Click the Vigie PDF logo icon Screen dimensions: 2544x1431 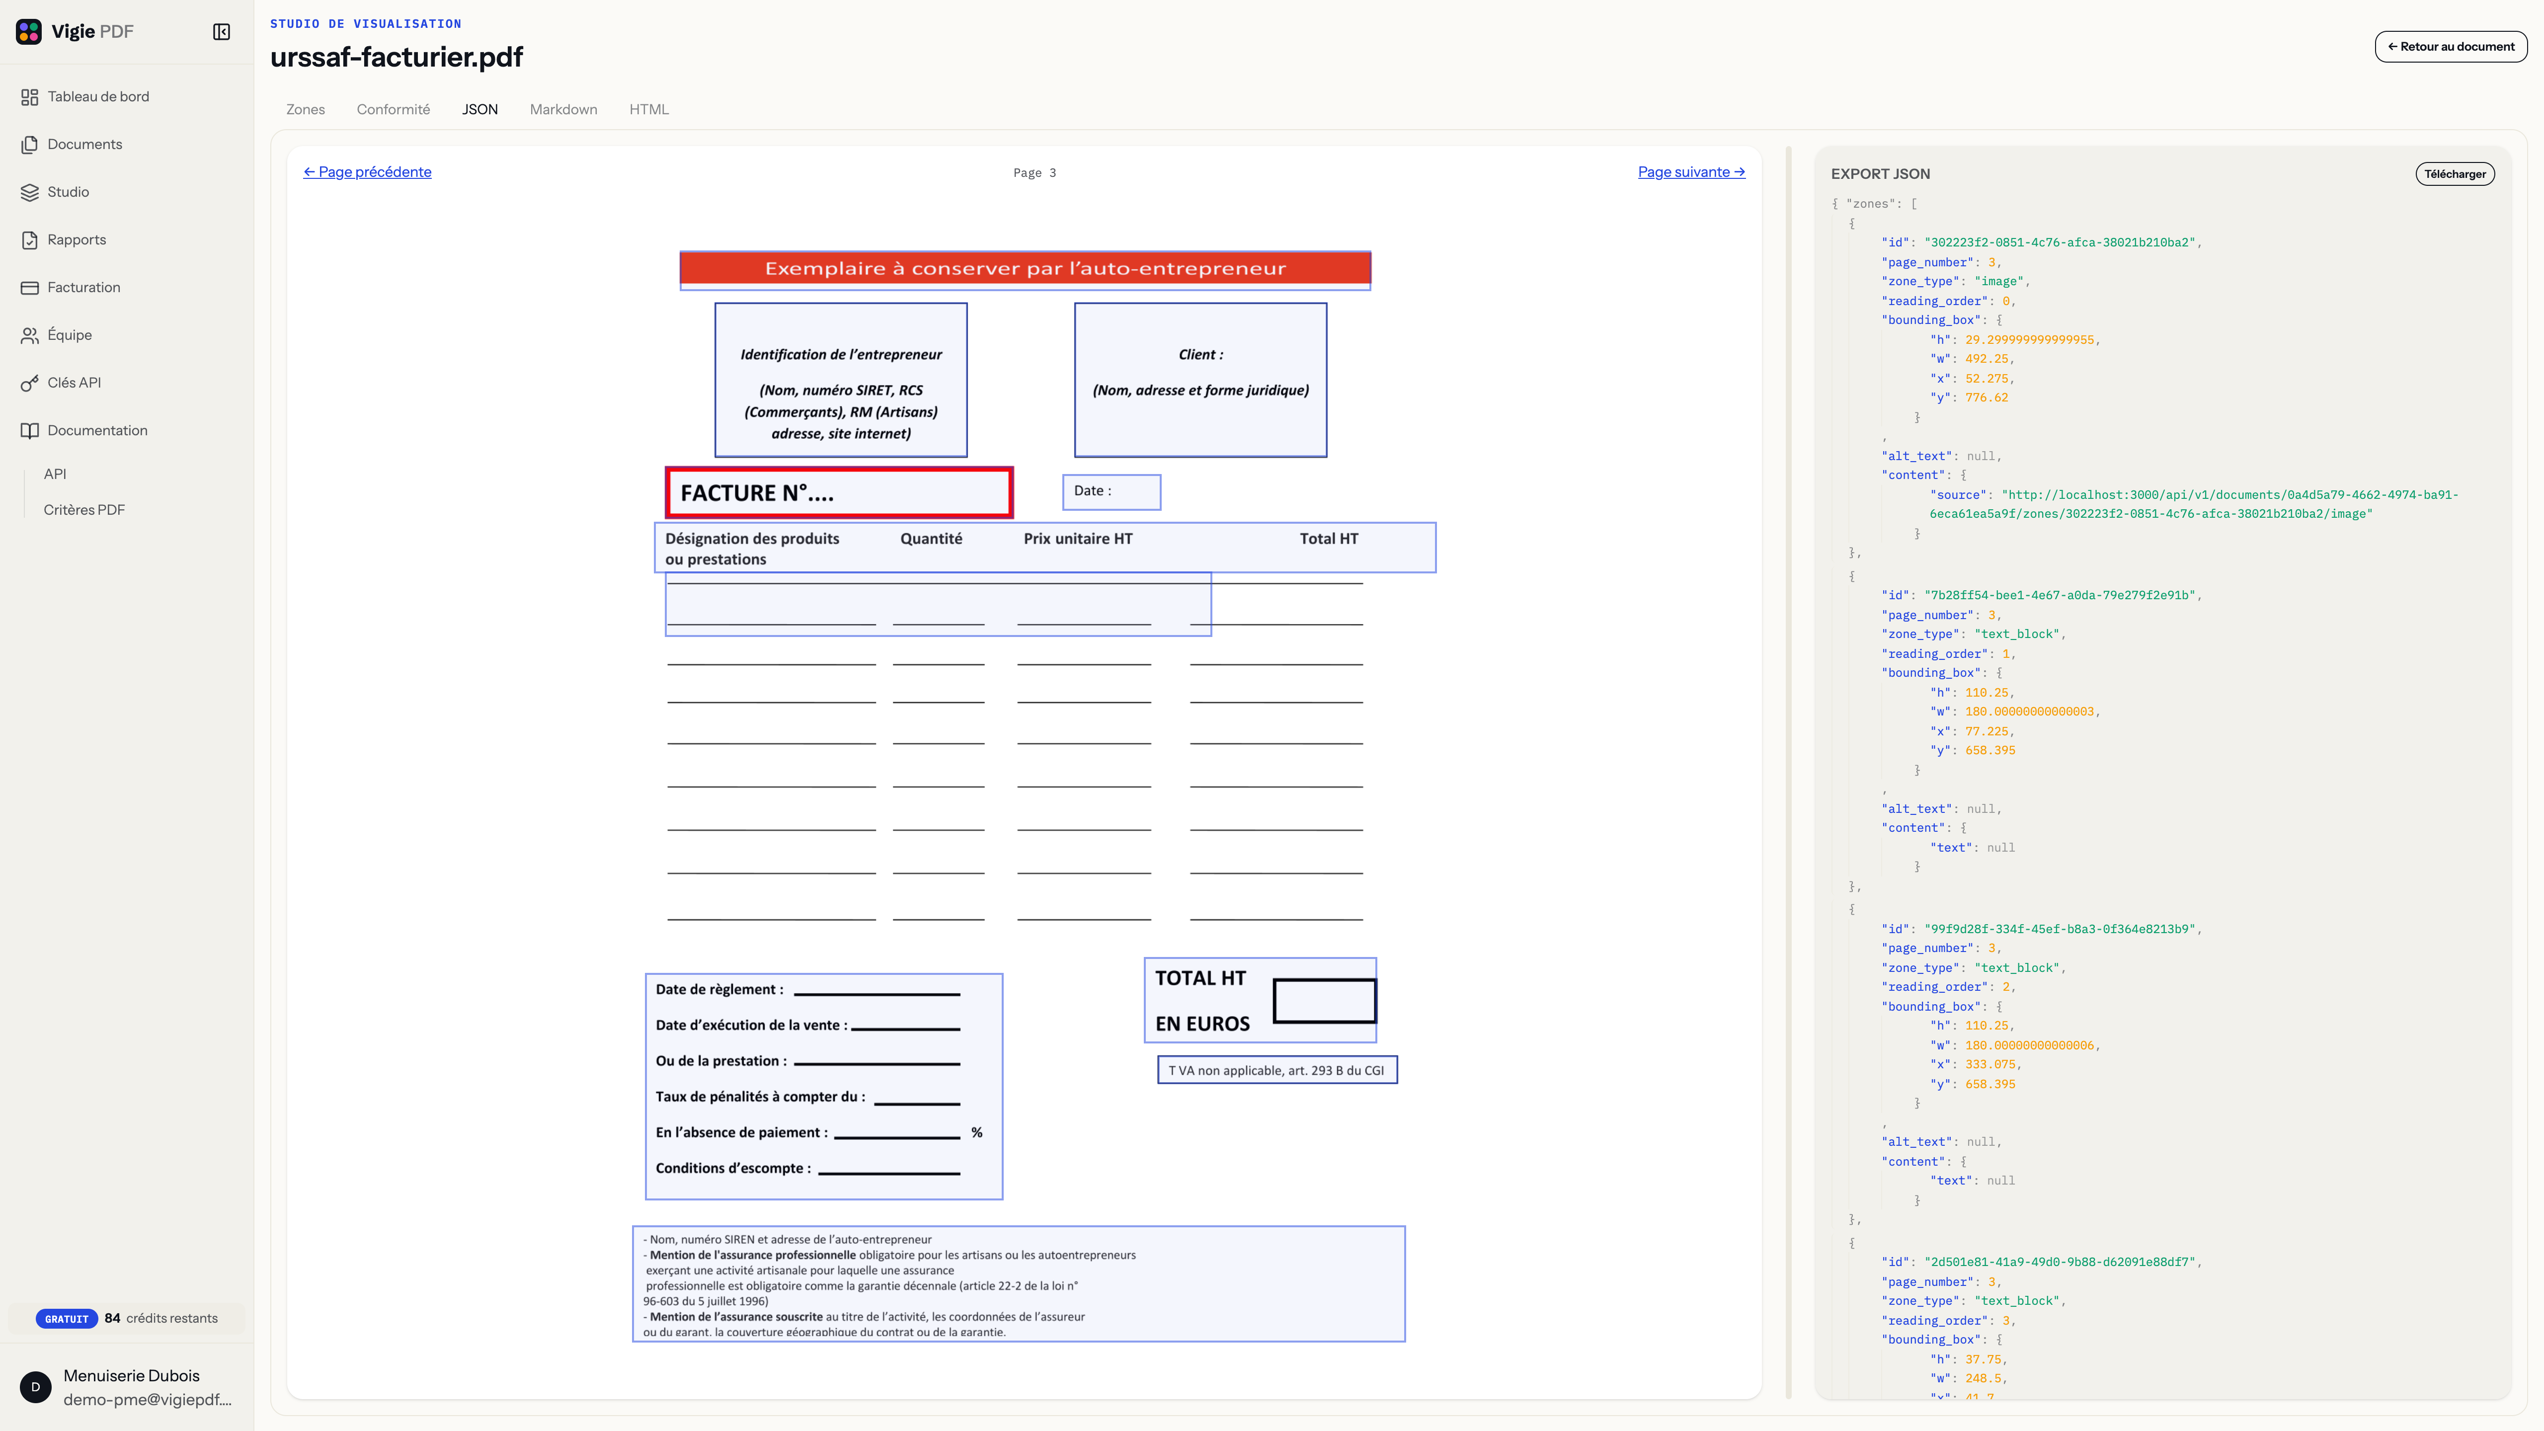point(29,32)
